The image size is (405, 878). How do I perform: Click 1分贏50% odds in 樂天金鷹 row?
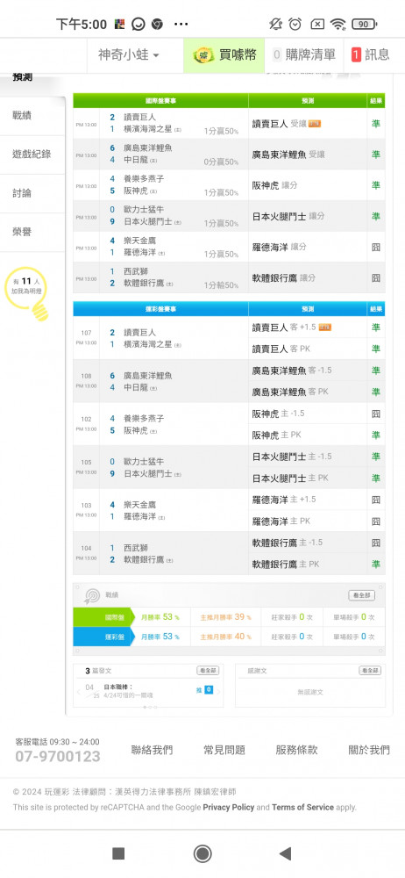pos(221,255)
